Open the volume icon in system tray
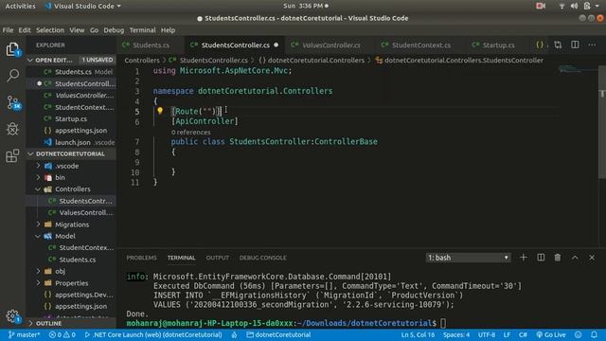The image size is (606, 341). click(575, 6)
